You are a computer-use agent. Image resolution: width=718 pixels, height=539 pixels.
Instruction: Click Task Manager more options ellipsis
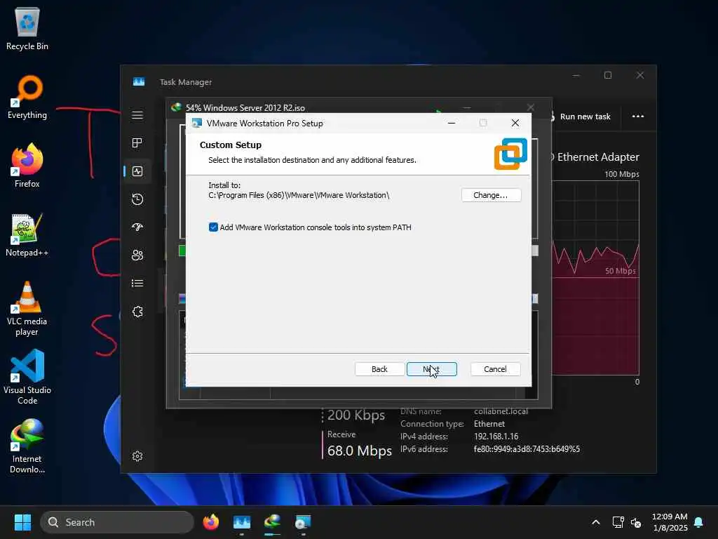[638, 117]
